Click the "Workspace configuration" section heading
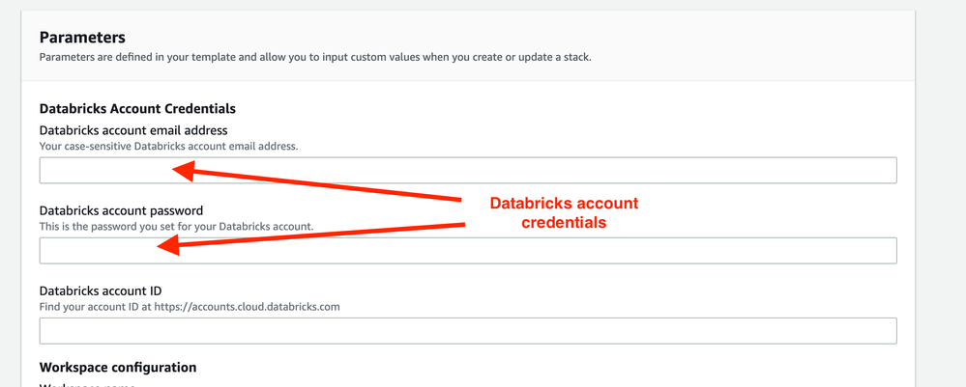Screen dimensions: 966x387 coord(118,368)
